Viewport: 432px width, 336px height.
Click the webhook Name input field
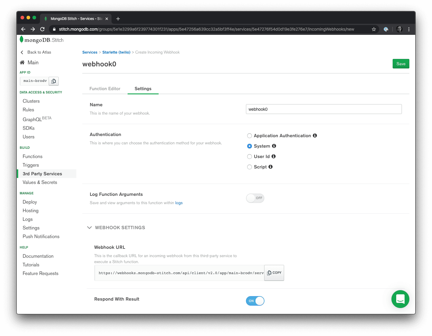[x=324, y=109]
